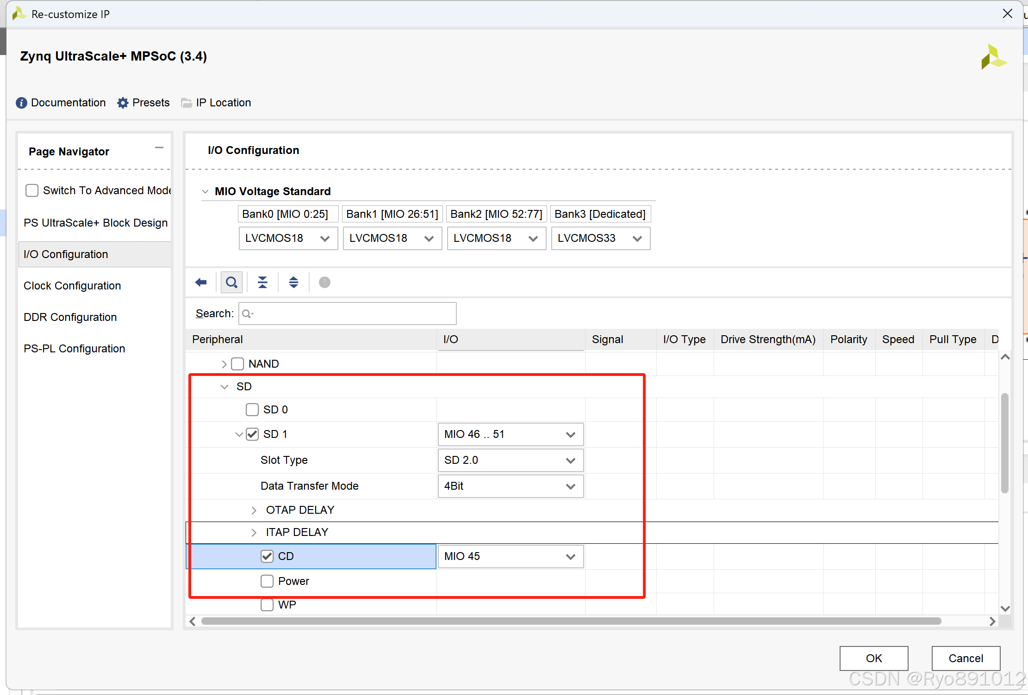This screenshot has height=695, width=1028.
Task: Minimize the Page Navigator panel
Action: coord(159,148)
